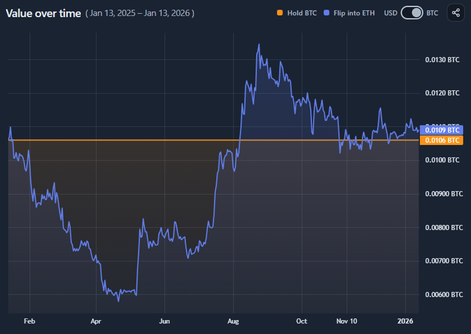Click the share icon button
The height and width of the screenshot is (334, 471).
tap(456, 13)
